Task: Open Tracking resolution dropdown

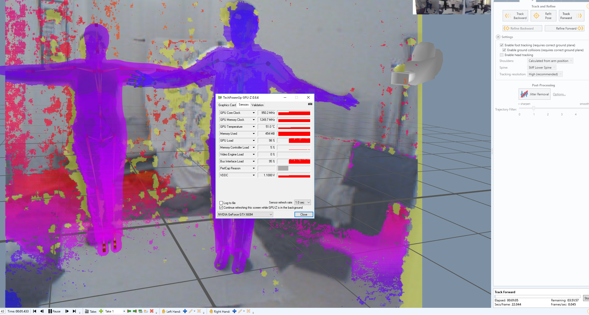Action: pos(545,74)
